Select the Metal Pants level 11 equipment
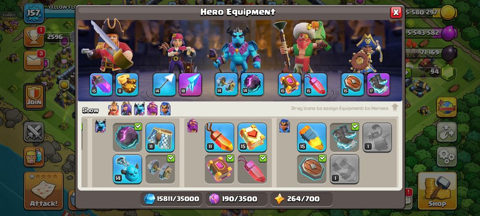This screenshot has height=216, width=480. [160, 137]
